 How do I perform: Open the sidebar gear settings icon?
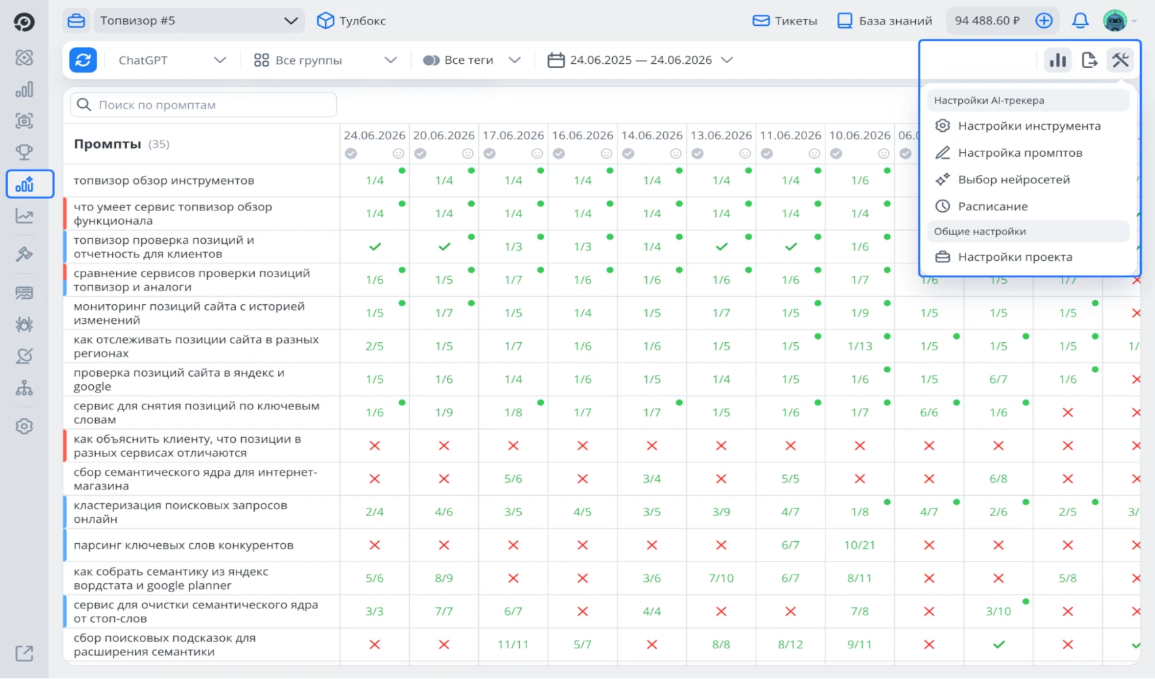coord(24,426)
